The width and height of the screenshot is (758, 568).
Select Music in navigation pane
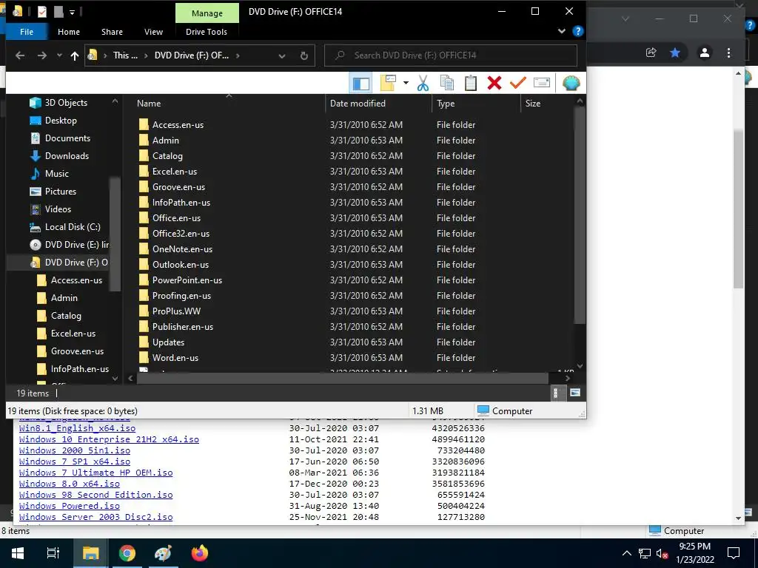tap(56, 174)
